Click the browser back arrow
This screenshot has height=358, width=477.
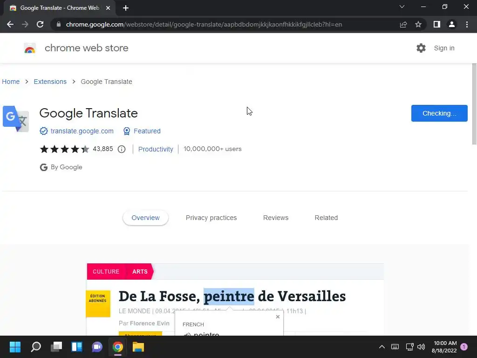point(10,24)
